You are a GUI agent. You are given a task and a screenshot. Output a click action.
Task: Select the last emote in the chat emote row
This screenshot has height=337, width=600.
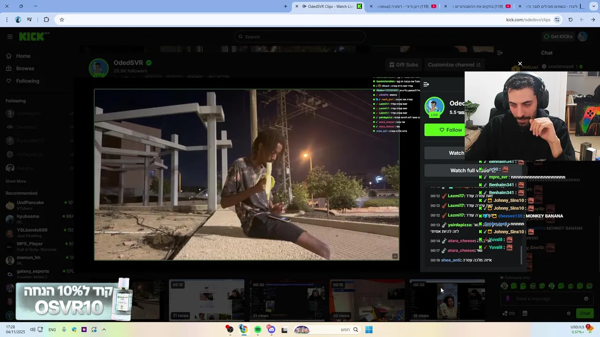coord(589,286)
